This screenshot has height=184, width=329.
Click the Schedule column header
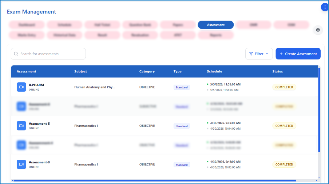[x=214, y=71]
